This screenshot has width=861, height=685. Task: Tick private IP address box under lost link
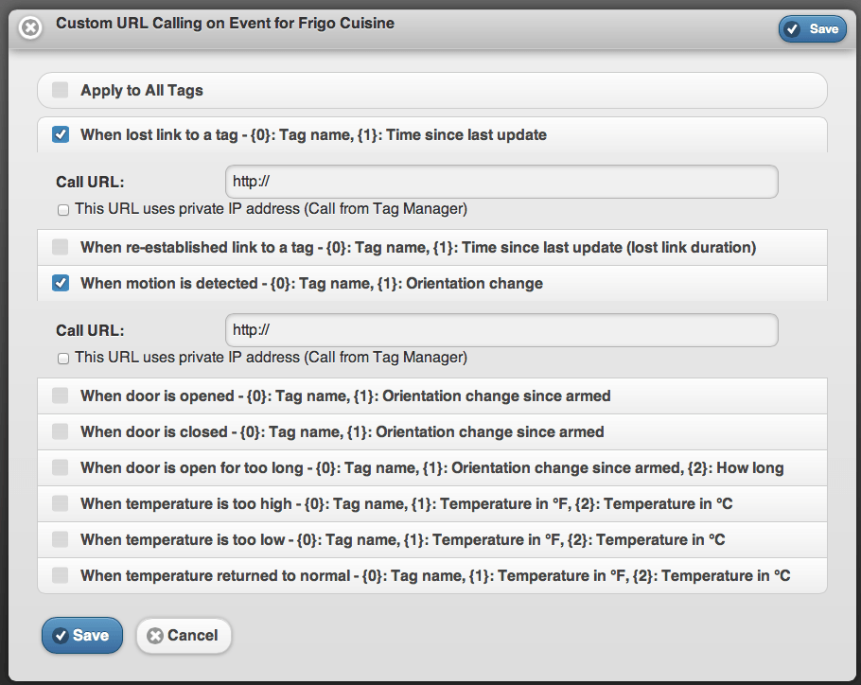63,210
